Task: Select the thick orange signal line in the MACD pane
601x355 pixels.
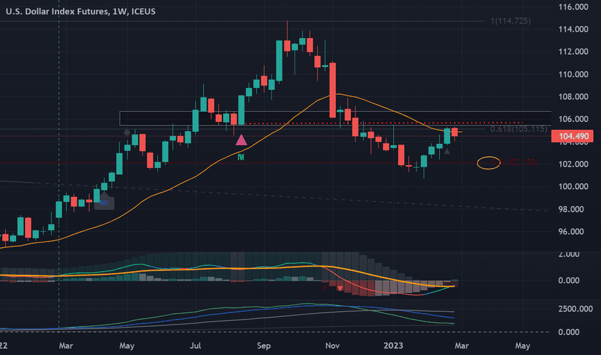Action: click(226, 270)
